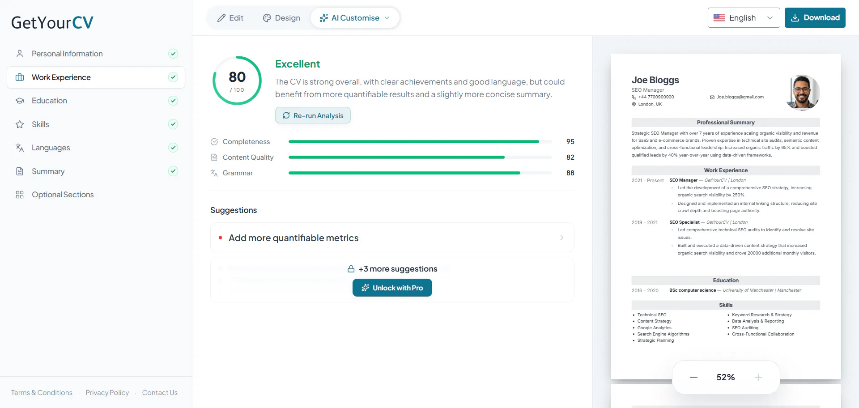
Task: Click Skills completed checkmark
Action: [x=173, y=124]
